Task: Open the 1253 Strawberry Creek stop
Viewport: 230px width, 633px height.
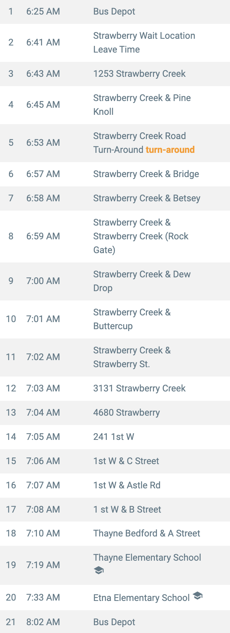Action: (115, 74)
